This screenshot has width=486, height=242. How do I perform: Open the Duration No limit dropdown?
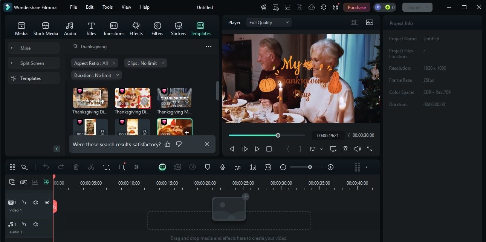pos(96,75)
